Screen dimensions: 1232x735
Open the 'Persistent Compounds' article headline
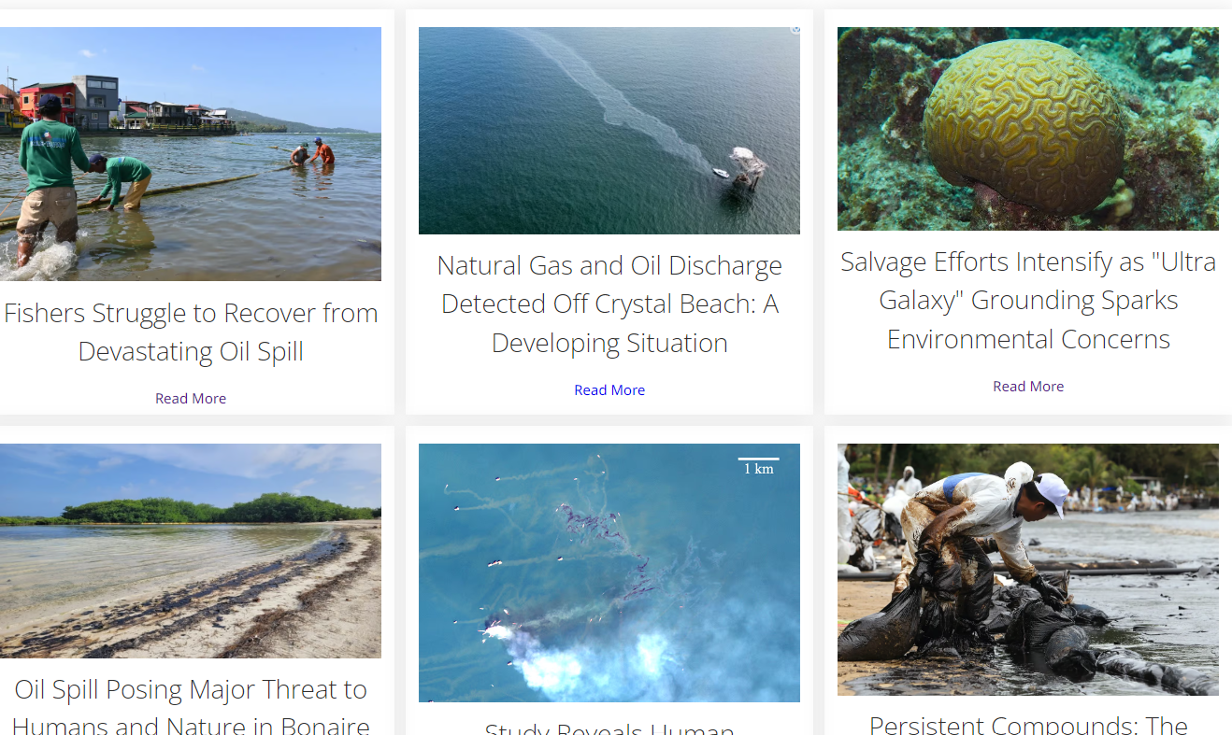click(1028, 724)
